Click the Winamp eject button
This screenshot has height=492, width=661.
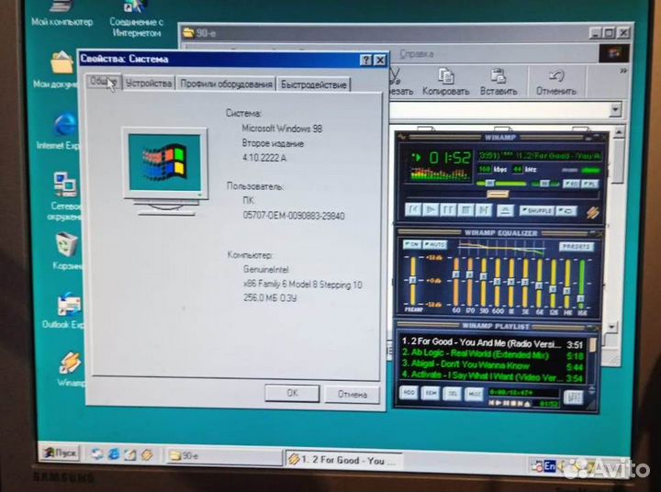(x=505, y=210)
